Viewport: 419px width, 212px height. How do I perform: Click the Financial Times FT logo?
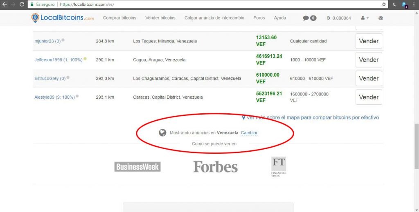[278, 167]
